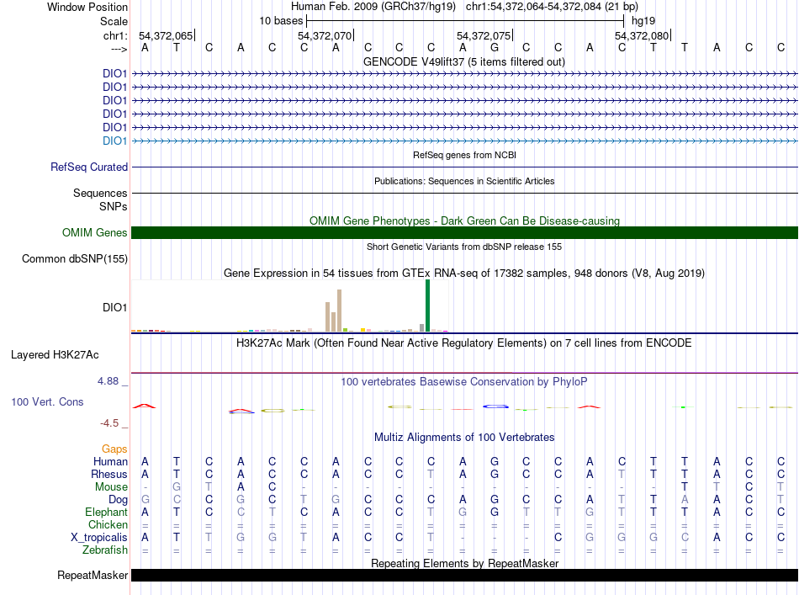Click the light blue DIO1 transcript label
Viewport: 799px width, 595px height.
(114, 141)
